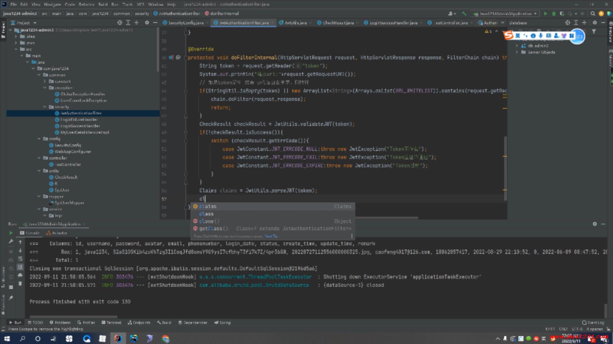Open LoginFailureHandler in project tree
This screenshot has width=613, height=344.
pos(79,120)
